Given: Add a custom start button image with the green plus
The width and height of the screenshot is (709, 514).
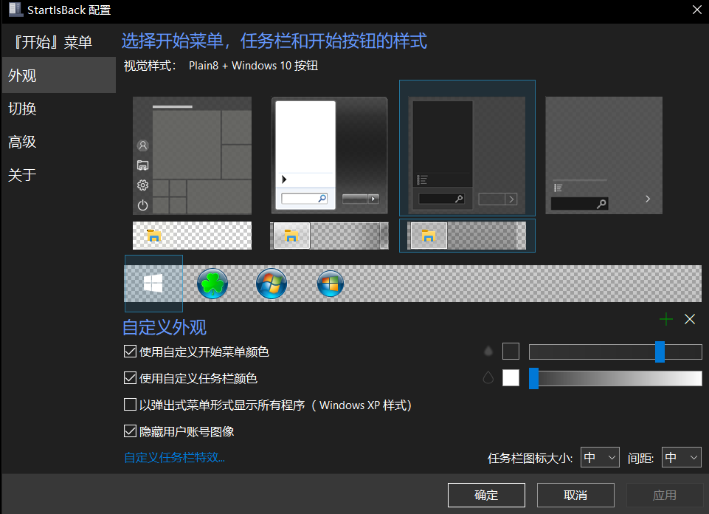Looking at the screenshot, I should point(665,319).
